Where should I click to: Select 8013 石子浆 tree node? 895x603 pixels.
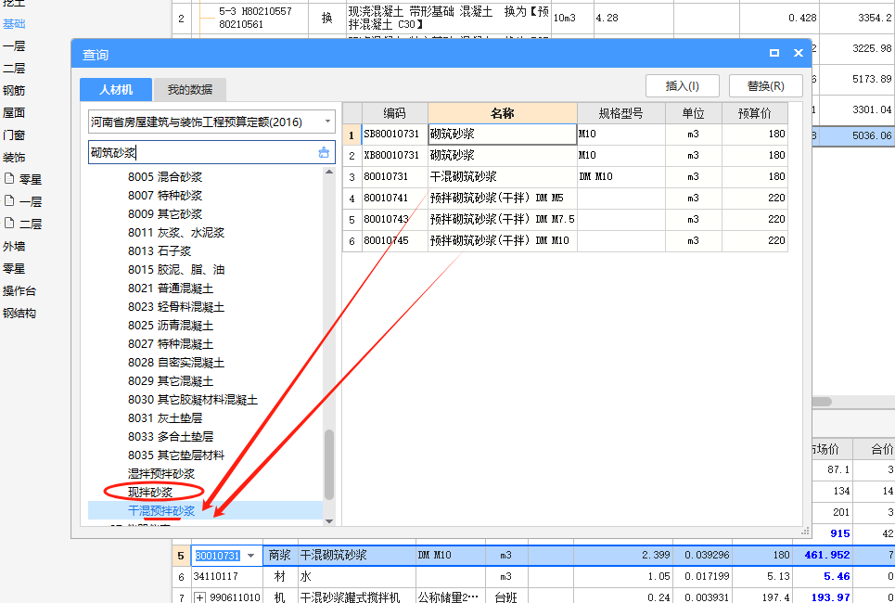click(160, 251)
